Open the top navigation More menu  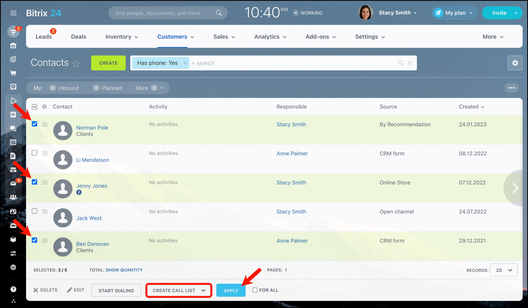(x=493, y=37)
